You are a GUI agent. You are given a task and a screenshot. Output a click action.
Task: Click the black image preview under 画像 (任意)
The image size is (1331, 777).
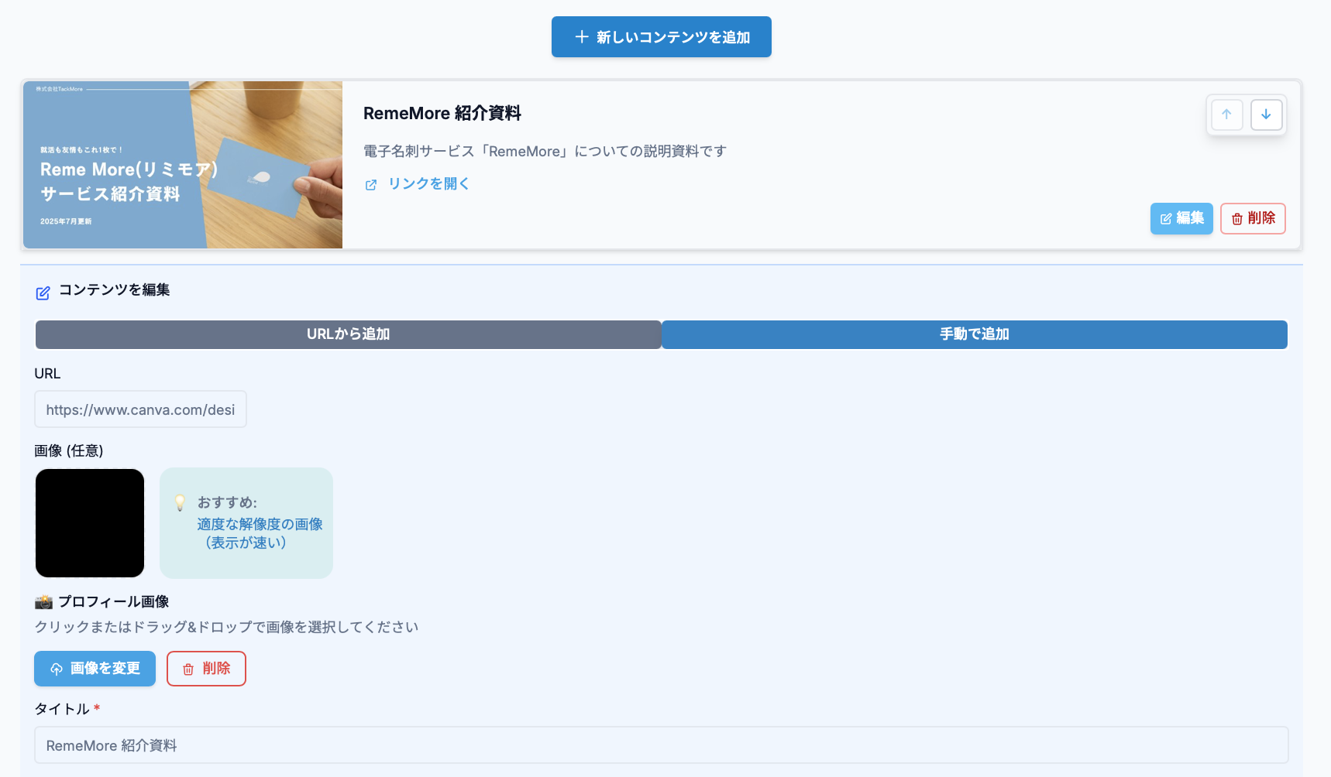(89, 522)
